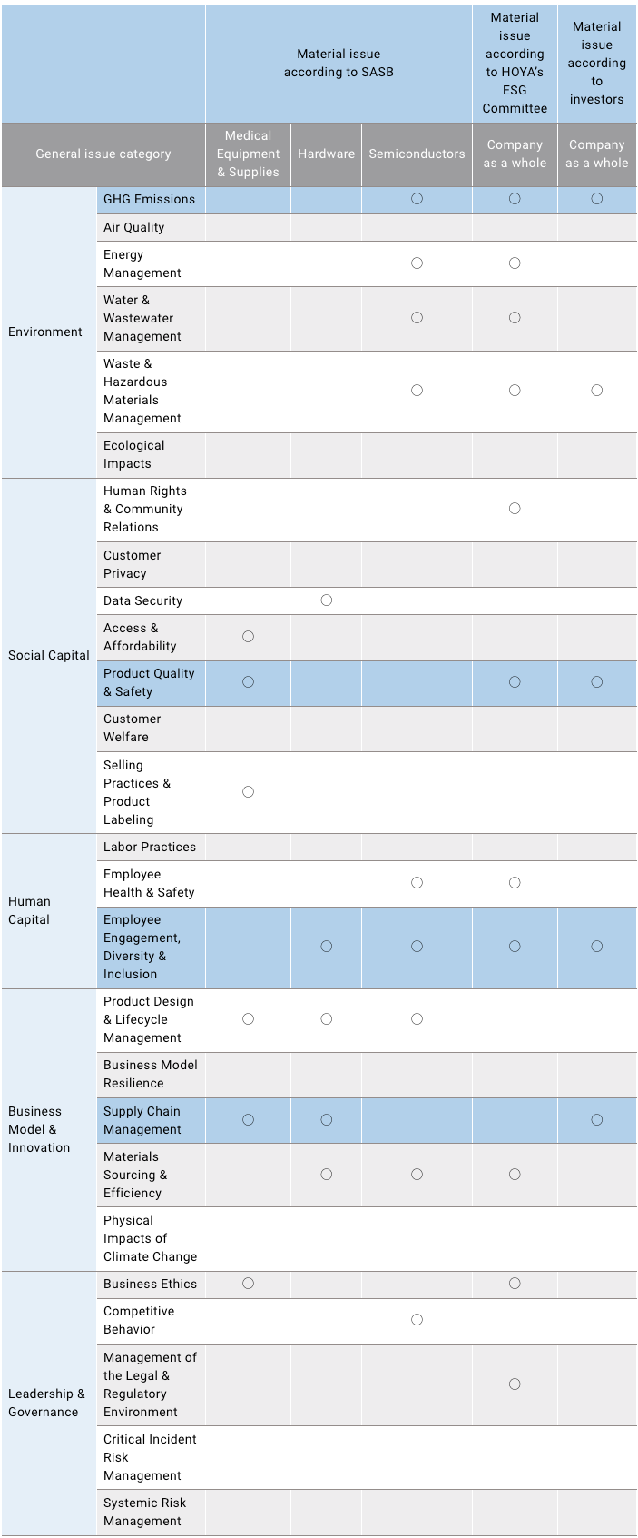The image size is (638, 1538).
Task: Click Competitive Behavior circle under Semiconductors
Action: [x=417, y=1320]
